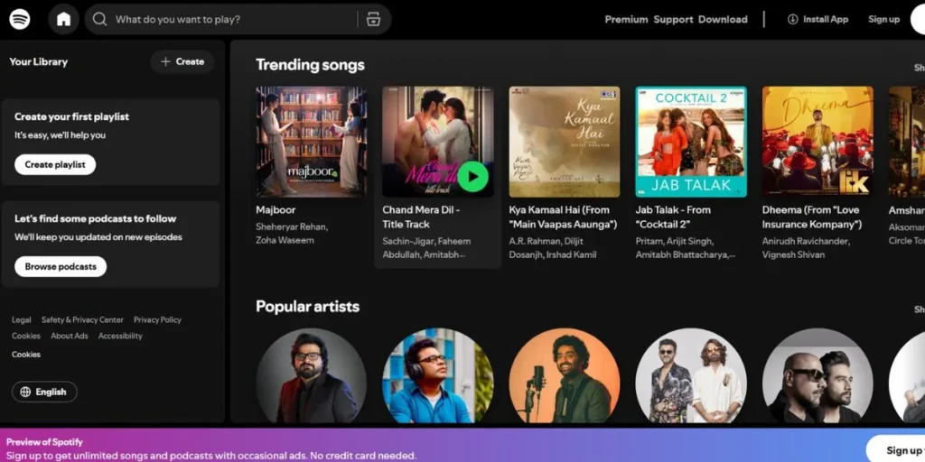Click Sign up in top bar

coord(883,20)
